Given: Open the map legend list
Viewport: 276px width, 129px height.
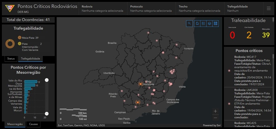Looking at the screenshot, I should 203,23.
